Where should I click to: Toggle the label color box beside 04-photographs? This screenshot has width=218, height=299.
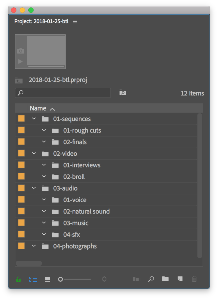coord(21,245)
